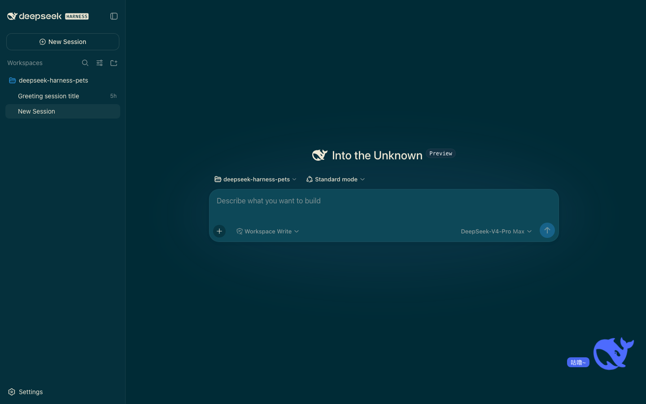Open the DeepSeek-V4-Pro Max model selector
646x404 pixels.
coord(496,231)
